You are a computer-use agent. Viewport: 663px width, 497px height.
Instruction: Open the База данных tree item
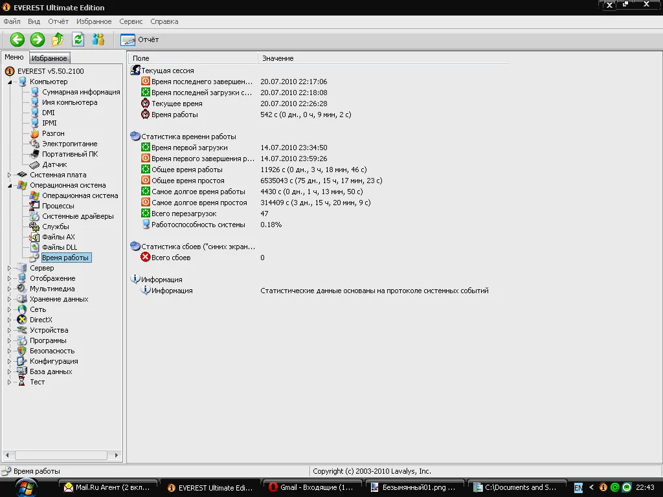click(x=51, y=371)
